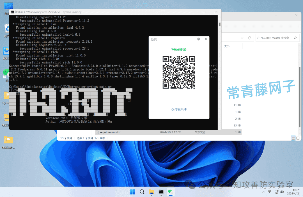Image resolution: width=303 pixels, height=197 pixels.
Task: Minimize the cmd.exe window
Action: [x=196, y=12]
